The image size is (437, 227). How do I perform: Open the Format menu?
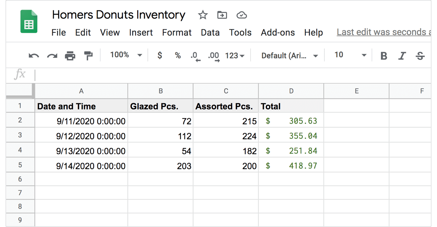pos(177,33)
